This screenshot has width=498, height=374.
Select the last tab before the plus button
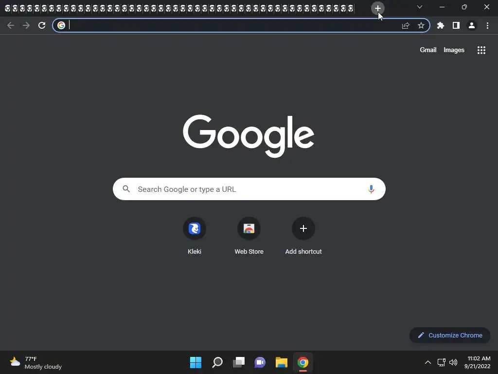(351, 8)
